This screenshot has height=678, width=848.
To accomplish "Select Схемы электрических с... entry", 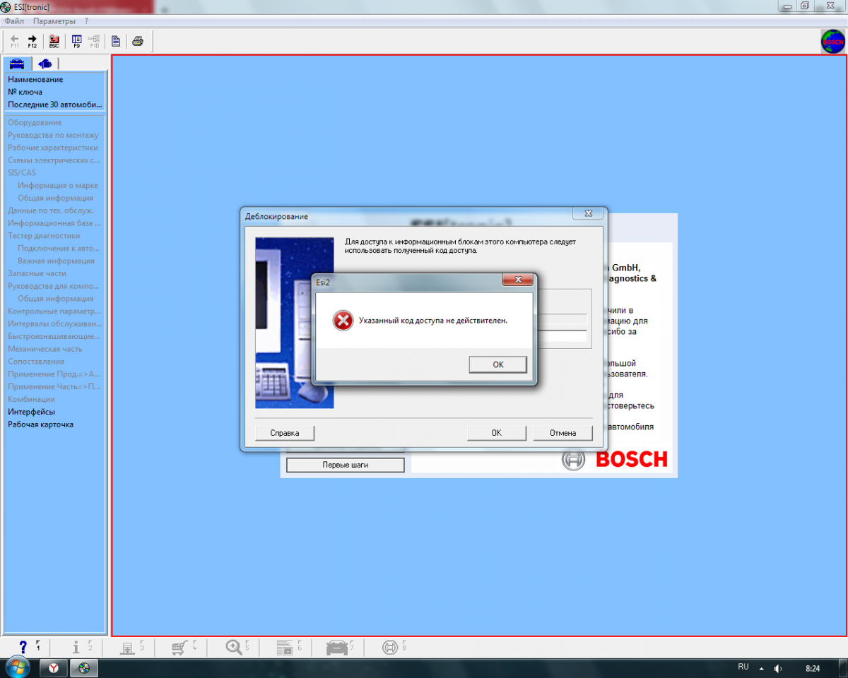I will coord(54,160).
